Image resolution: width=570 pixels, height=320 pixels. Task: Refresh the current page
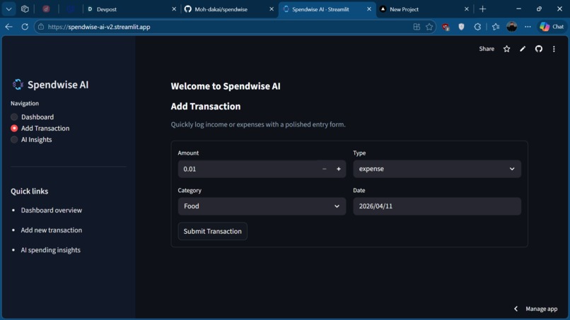point(25,27)
